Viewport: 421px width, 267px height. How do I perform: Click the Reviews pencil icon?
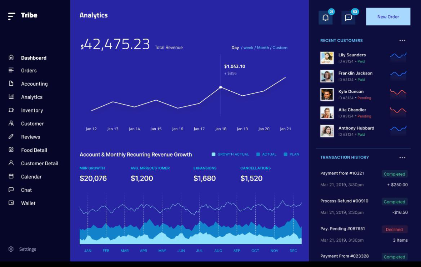[x=11, y=136]
